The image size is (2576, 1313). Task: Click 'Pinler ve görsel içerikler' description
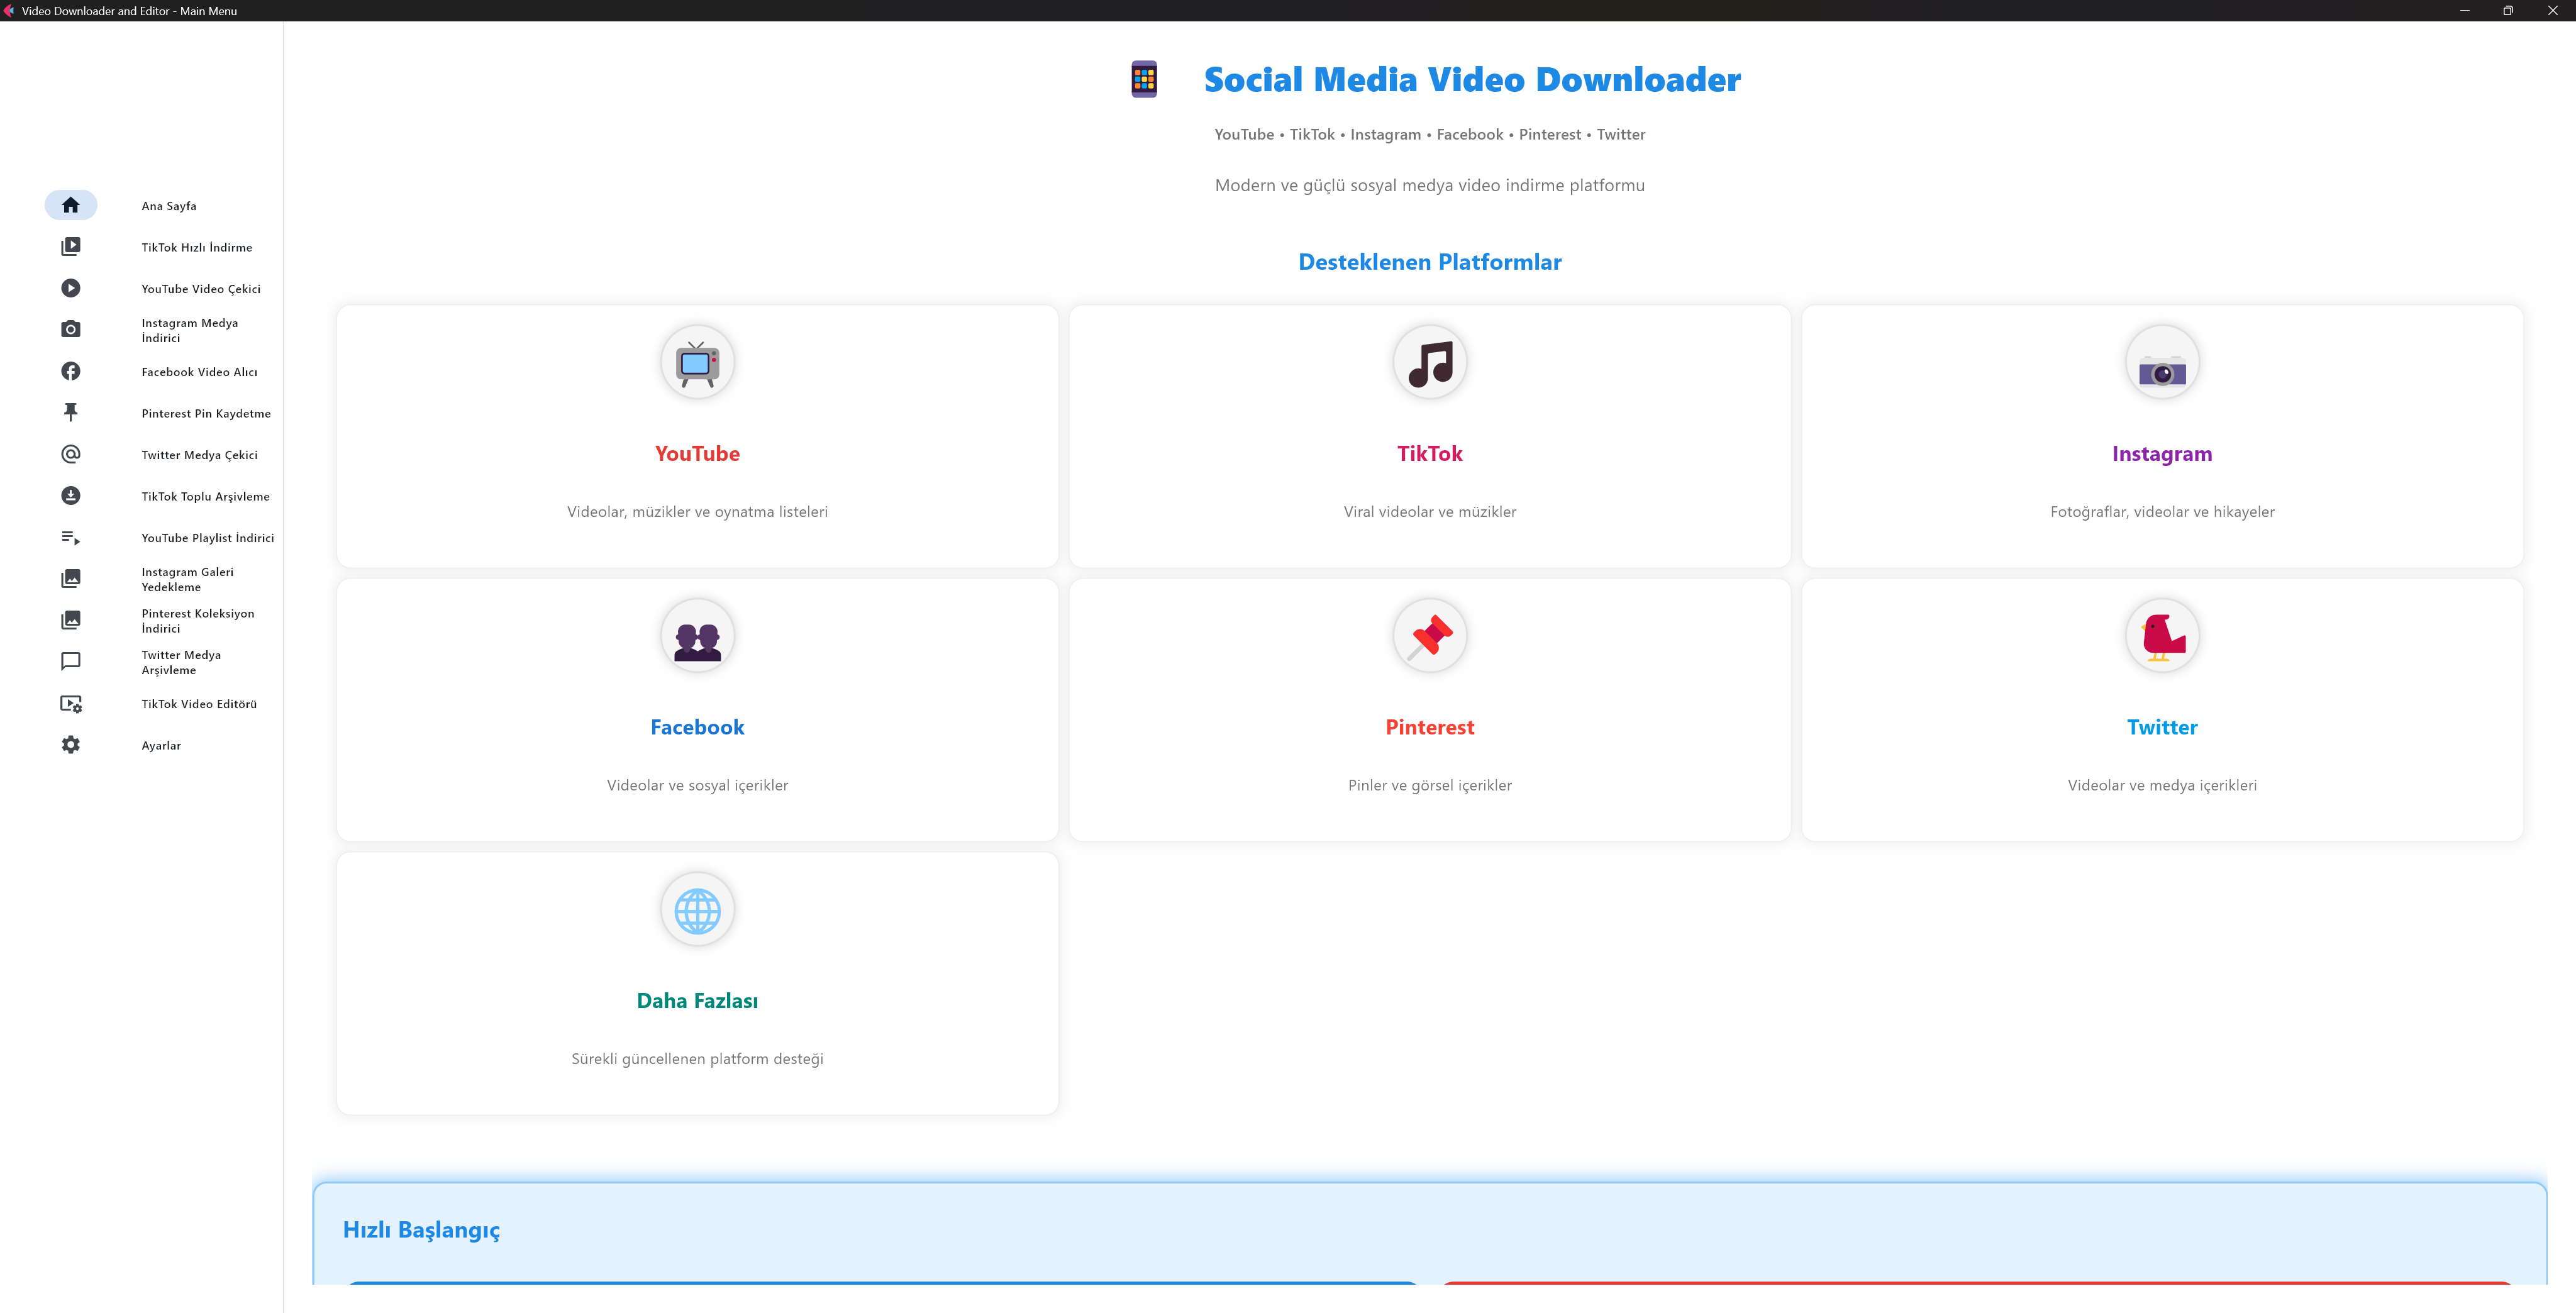point(1430,786)
